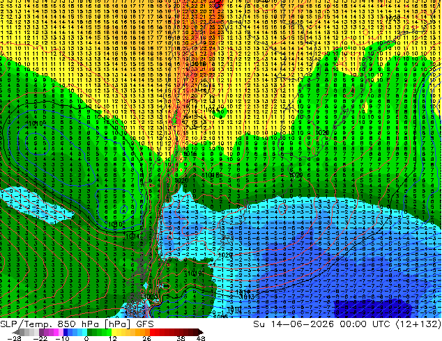Click the '-10' legend value
442x341 pixels.
(62, 338)
